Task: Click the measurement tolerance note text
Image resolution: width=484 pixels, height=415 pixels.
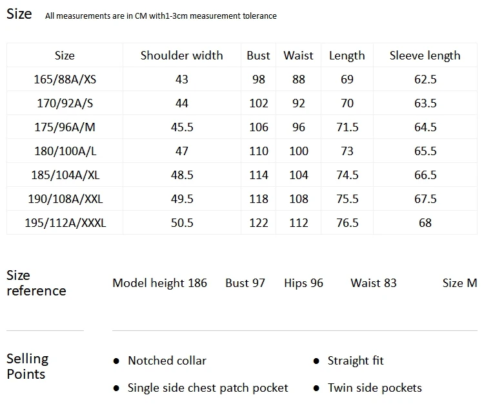Action: coord(161,16)
